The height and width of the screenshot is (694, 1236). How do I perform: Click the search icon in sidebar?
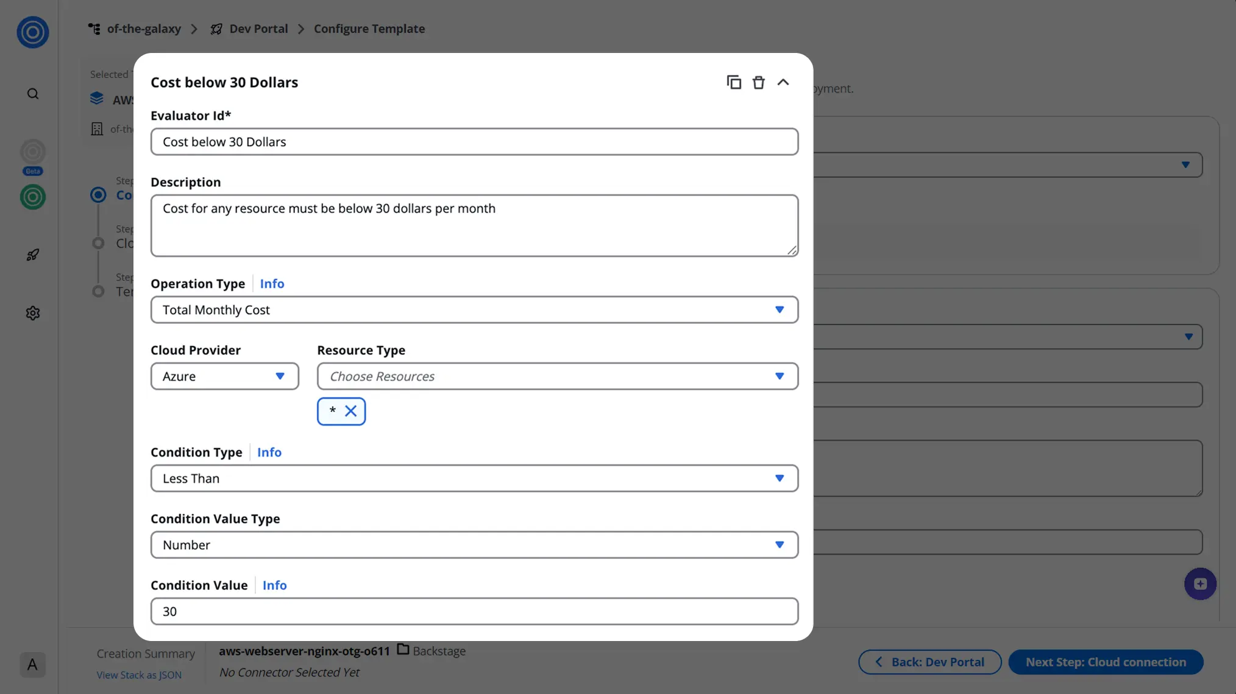point(33,94)
